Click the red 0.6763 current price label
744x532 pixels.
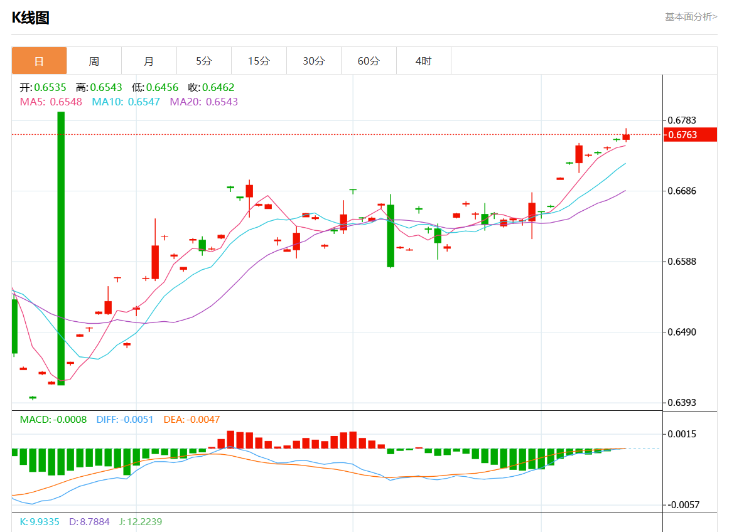pyautogui.click(x=690, y=135)
